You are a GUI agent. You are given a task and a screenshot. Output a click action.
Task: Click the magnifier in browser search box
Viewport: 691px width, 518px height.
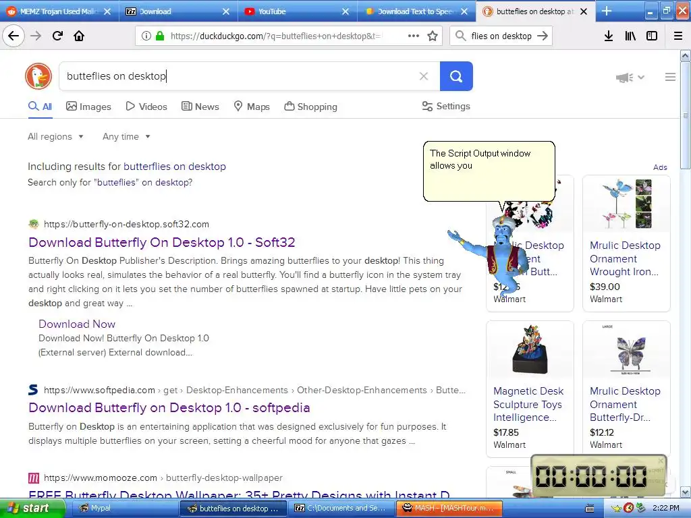point(460,36)
